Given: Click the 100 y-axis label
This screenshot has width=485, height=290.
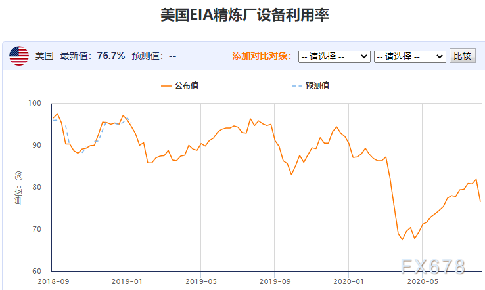Looking at the screenshot, I should pyautogui.click(x=35, y=103).
